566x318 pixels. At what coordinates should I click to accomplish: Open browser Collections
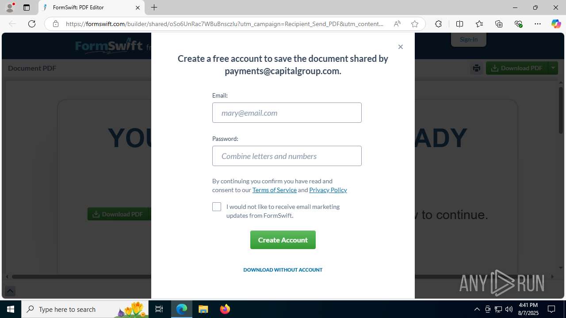pyautogui.click(x=499, y=24)
